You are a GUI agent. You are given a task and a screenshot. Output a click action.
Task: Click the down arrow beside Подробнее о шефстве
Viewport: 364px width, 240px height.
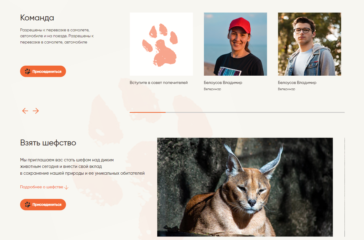(66, 187)
